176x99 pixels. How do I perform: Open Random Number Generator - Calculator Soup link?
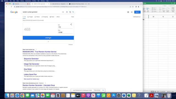[x=39, y=85]
